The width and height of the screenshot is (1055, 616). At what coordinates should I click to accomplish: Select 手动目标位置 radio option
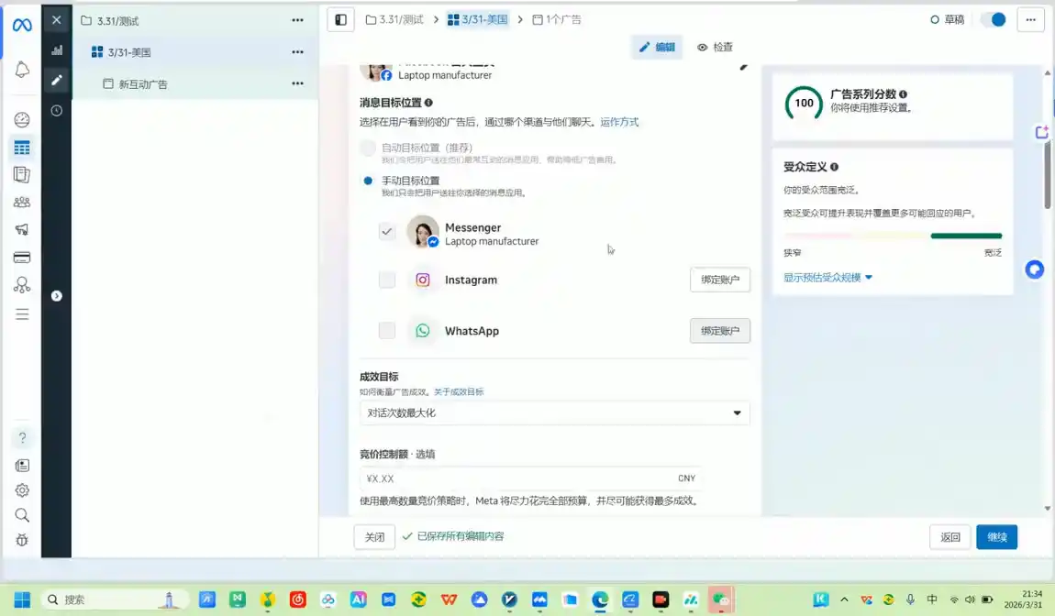click(x=367, y=181)
